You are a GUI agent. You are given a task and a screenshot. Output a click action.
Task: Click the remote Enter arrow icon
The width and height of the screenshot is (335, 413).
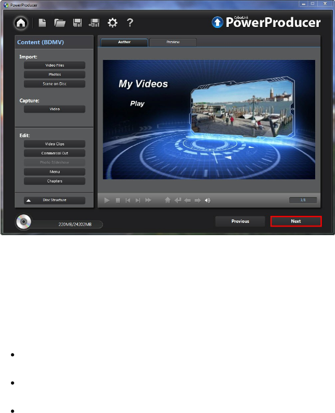(x=177, y=201)
